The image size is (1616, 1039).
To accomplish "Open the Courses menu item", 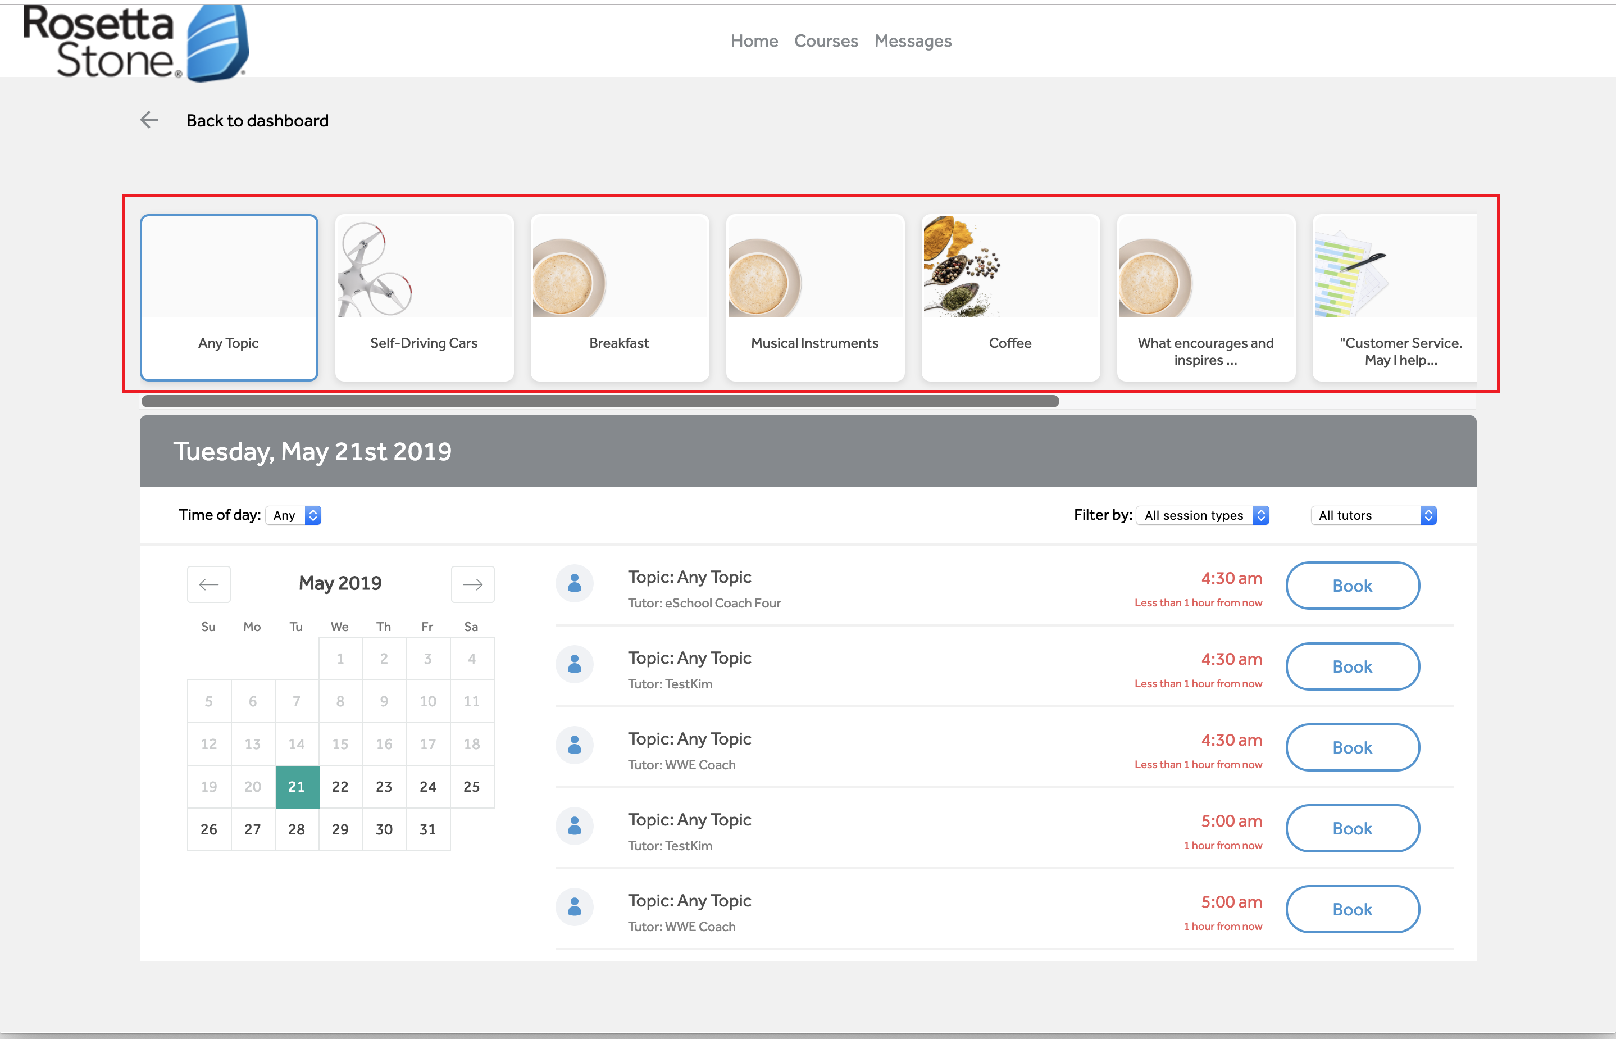I will [x=826, y=40].
